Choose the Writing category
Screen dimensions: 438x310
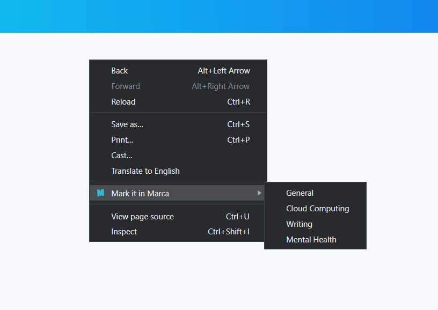tap(315, 224)
